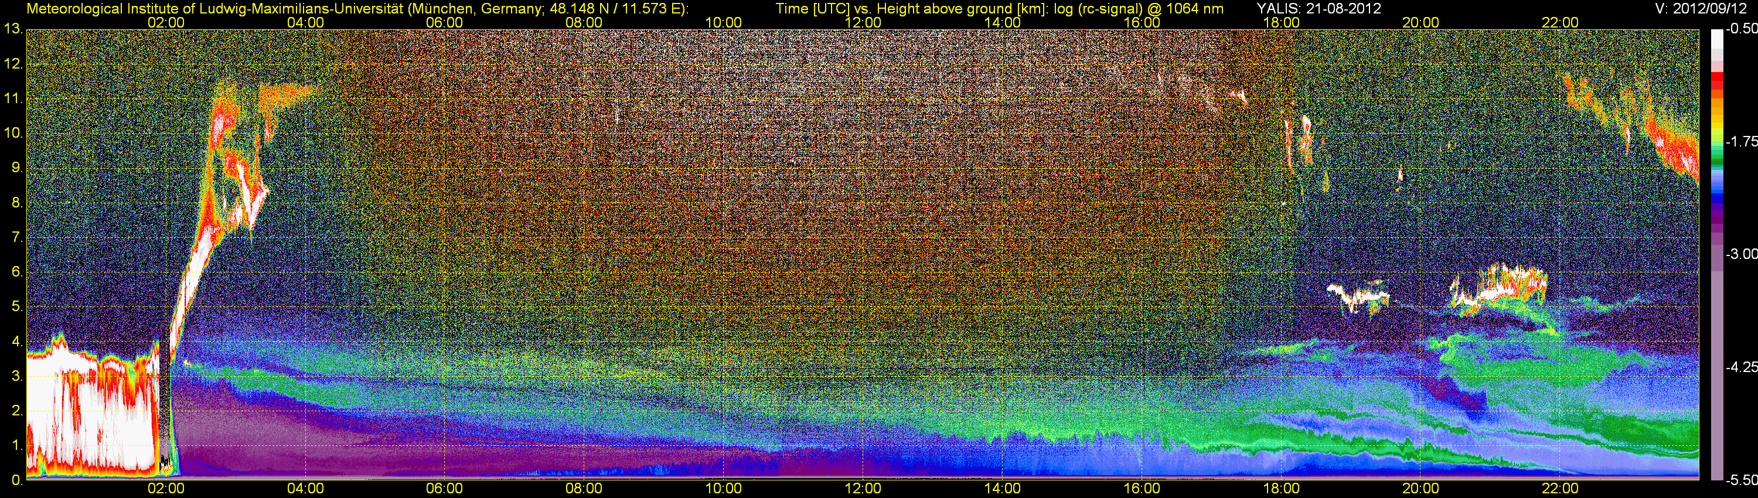Click the color scale bar legend
The image size is (1758, 498).
pos(1716,254)
